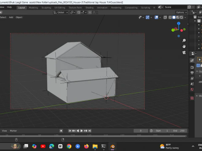Open the viewport Object menu

pyautogui.click(x=19, y=17)
